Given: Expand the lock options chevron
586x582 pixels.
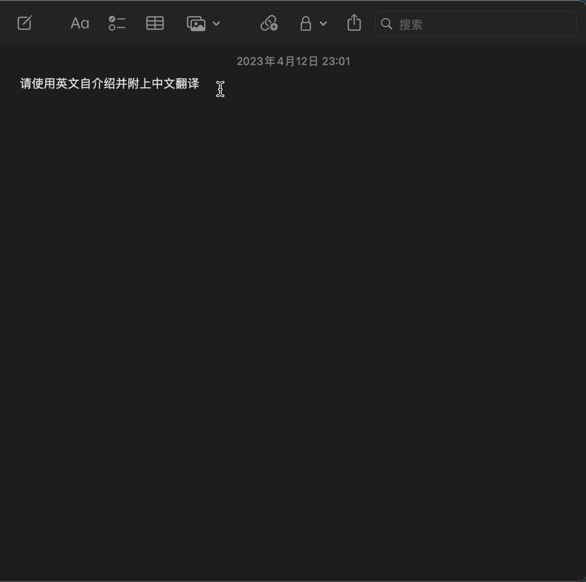Looking at the screenshot, I should coord(323,23).
